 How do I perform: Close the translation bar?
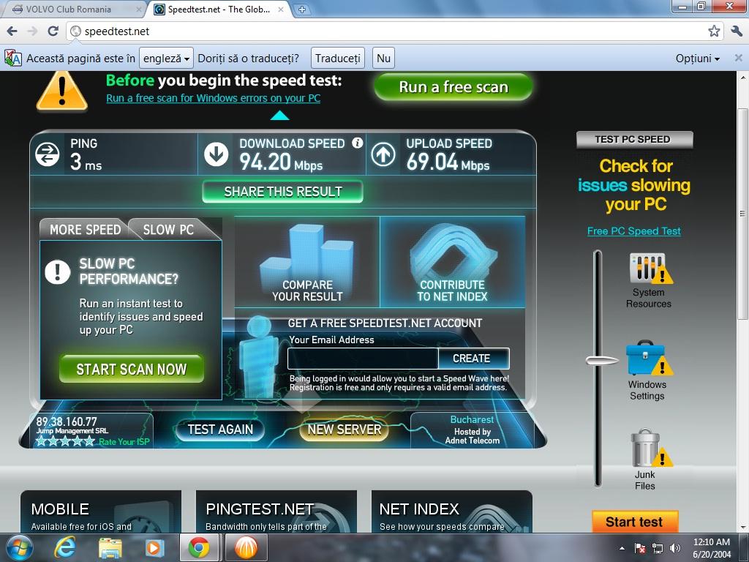738,58
